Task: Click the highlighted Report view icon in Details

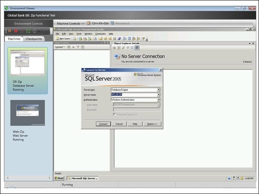Action: tap(137, 48)
